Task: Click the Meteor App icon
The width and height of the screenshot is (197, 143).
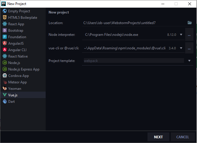Action: coord(5,82)
